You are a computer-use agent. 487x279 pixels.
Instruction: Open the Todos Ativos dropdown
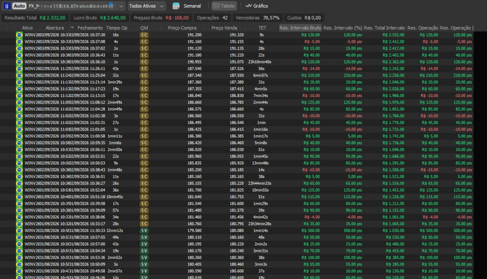(147, 6)
